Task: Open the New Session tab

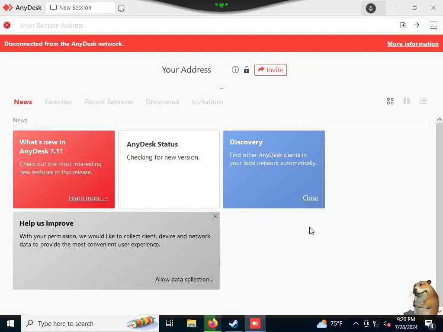Action: (x=80, y=8)
